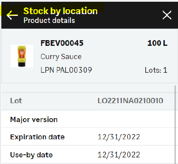Screen dimensions: 178x164
Task: Click the Stock by location title
Action: click(60, 11)
